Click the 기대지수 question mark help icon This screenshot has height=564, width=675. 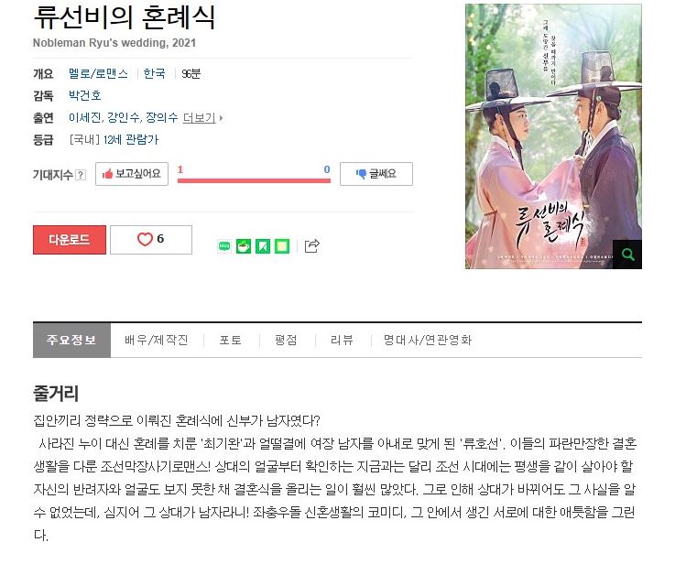81,175
